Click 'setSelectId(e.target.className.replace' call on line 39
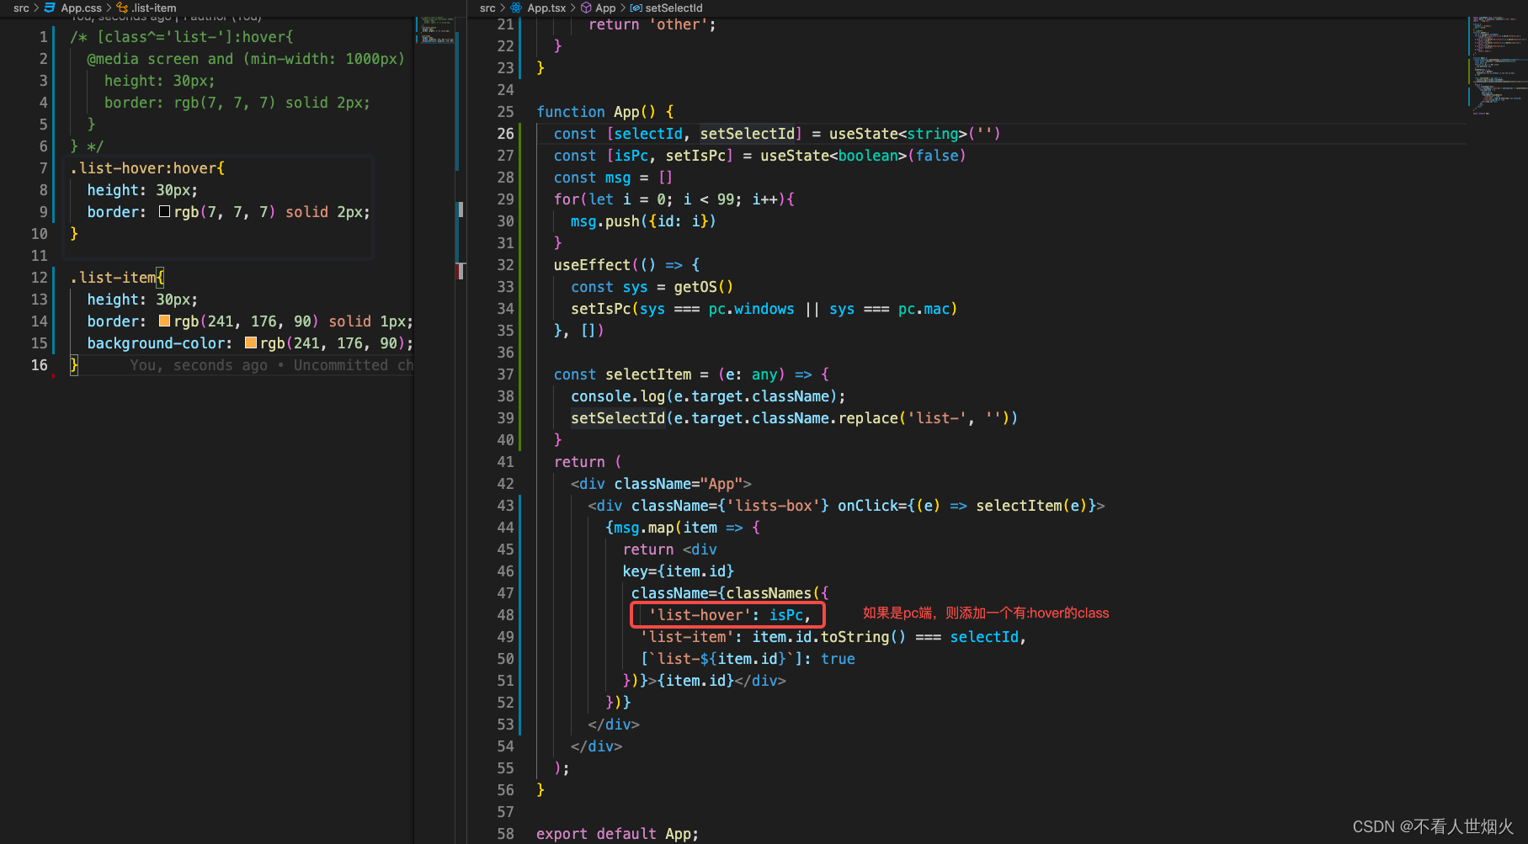This screenshot has width=1528, height=844. click(x=734, y=418)
